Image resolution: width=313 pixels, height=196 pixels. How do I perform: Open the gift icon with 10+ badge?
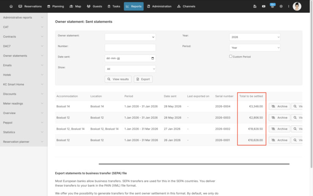pyautogui.click(x=272, y=6)
